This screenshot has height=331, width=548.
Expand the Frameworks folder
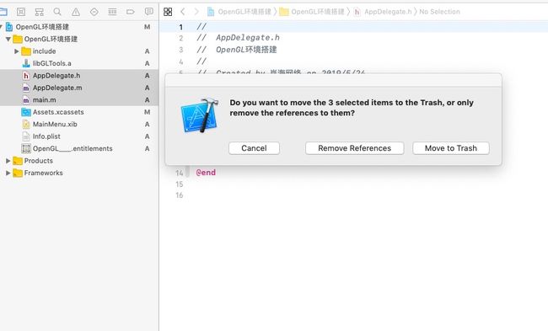(x=8, y=173)
